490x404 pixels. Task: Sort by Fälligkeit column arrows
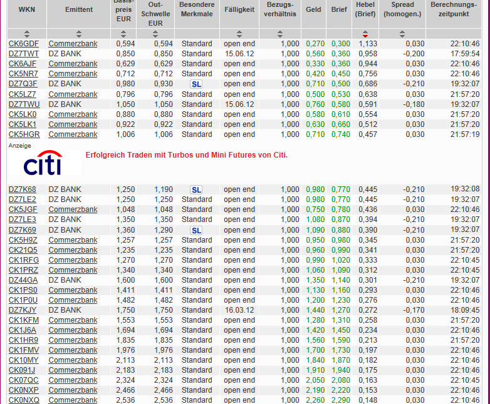[x=239, y=34]
